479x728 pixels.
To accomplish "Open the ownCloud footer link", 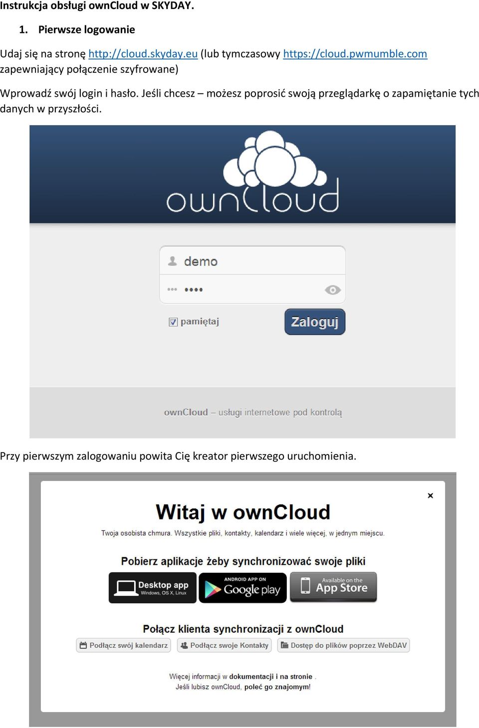I will click(186, 412).
